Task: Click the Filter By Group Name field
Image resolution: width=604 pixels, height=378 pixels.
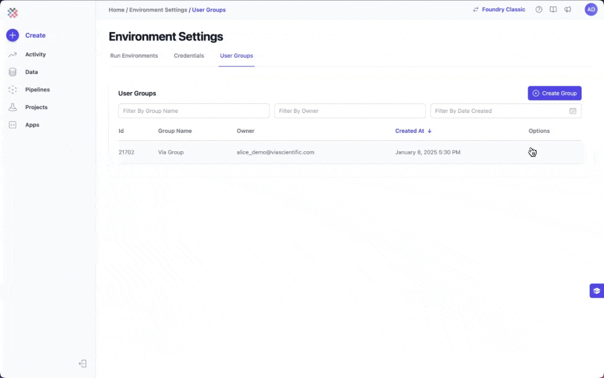Action: pyautogui.click(x=193, y=111)
